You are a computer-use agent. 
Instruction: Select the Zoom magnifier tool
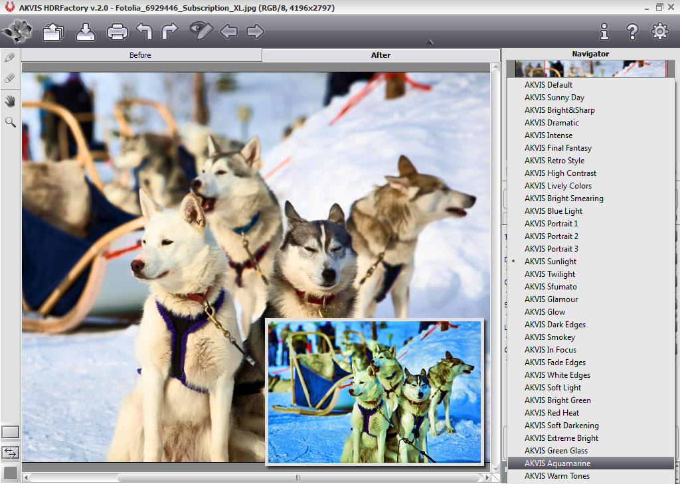click(10, 121)
